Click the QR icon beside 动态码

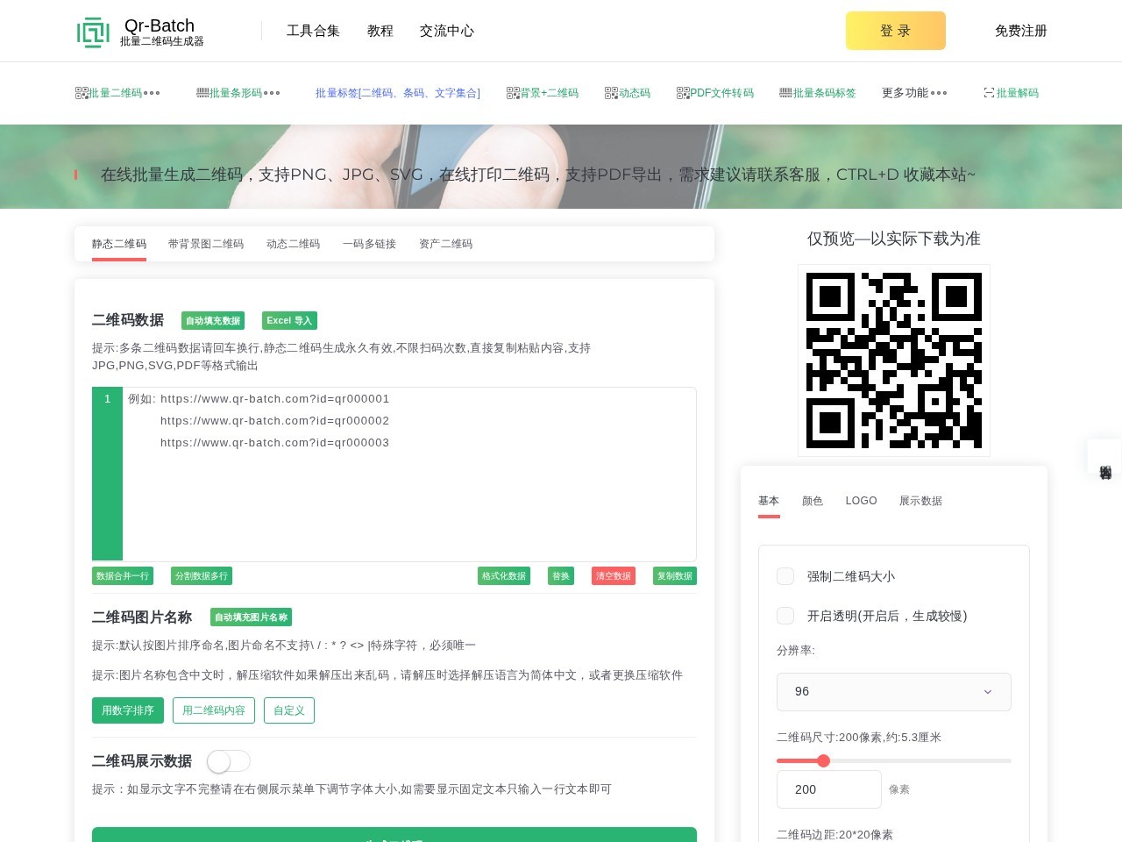click(611, 93)
